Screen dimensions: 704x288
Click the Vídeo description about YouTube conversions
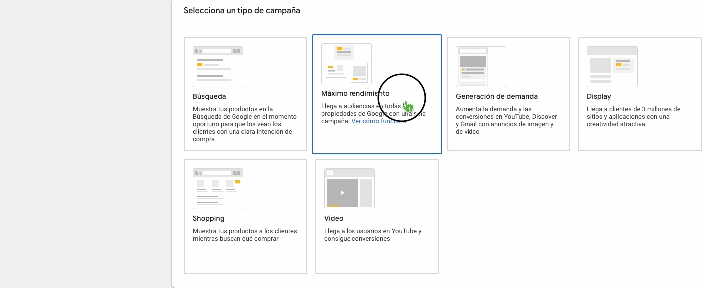tap(373, 235)
